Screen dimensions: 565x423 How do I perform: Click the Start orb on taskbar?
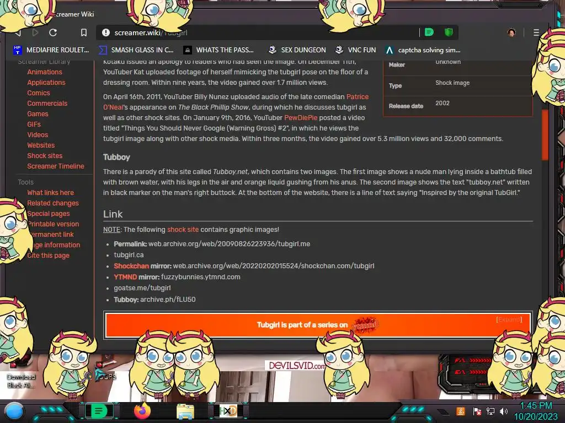(14, 411)
